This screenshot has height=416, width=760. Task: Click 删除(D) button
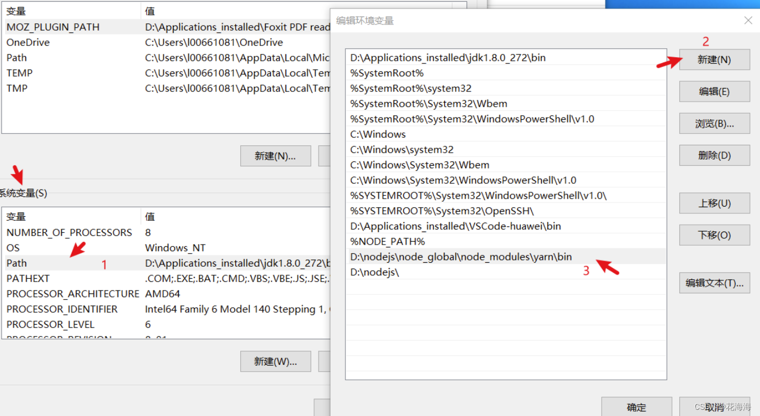click(x=715, y=155)
